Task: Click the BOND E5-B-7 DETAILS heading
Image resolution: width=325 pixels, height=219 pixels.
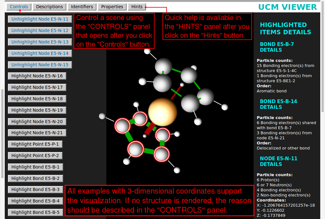Action: (277, 47)
